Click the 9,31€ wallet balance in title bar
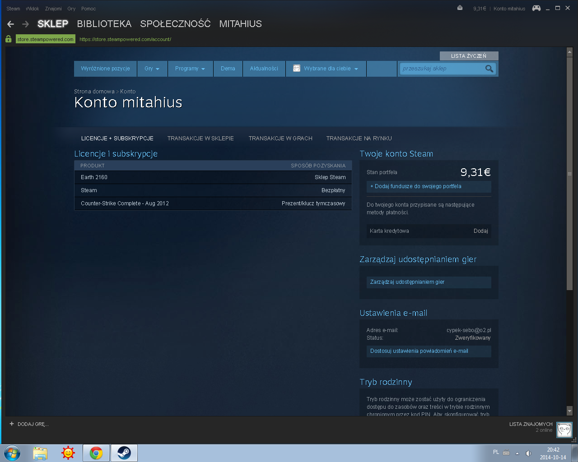 tap(480, 9)
